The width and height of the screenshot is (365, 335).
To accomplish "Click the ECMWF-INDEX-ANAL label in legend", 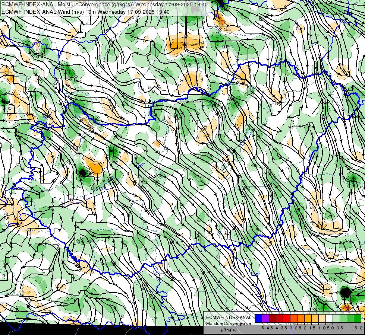I will (x=229, y=318).
